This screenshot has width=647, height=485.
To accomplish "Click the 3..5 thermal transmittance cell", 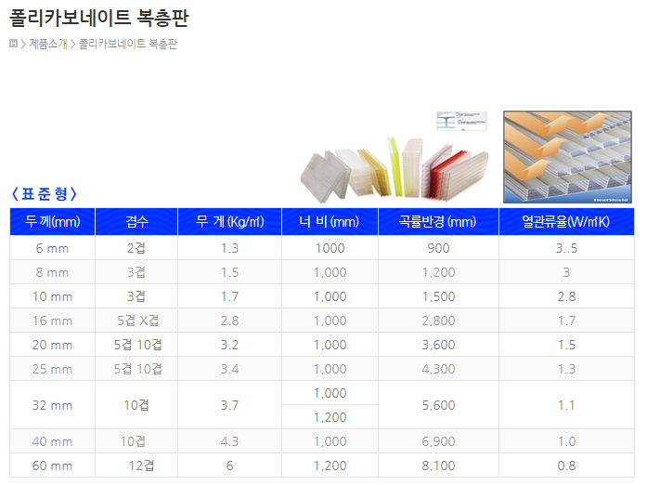I will [566, 248].
